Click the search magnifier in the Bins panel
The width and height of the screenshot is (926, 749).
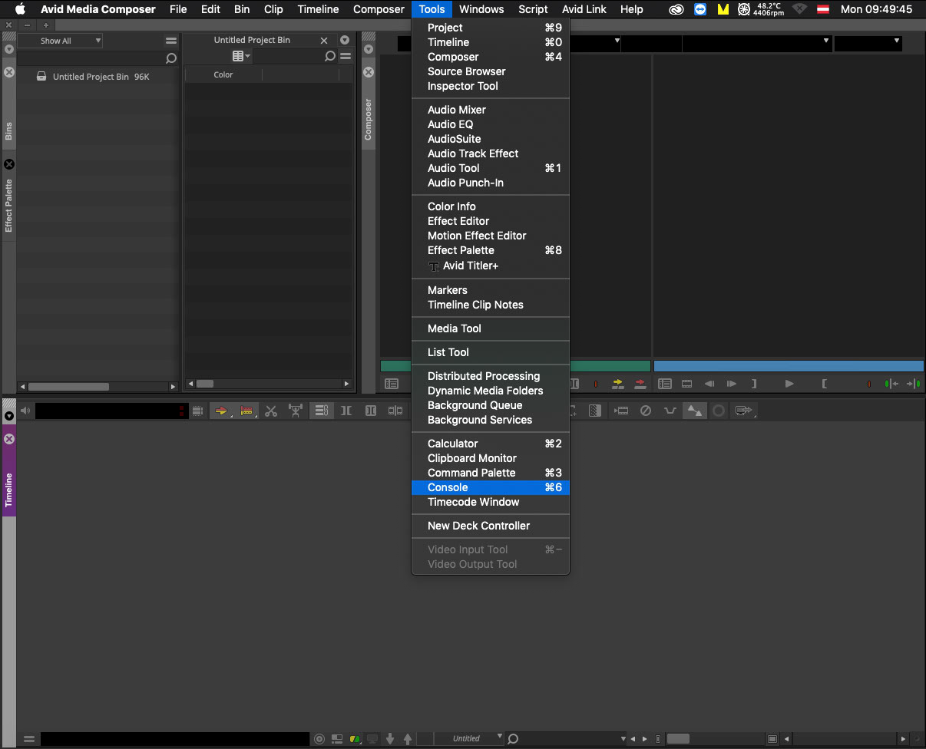point(171,58)
